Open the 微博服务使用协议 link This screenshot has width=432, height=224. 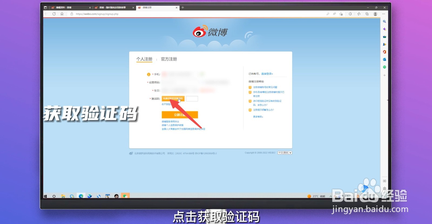pos(170,122)
